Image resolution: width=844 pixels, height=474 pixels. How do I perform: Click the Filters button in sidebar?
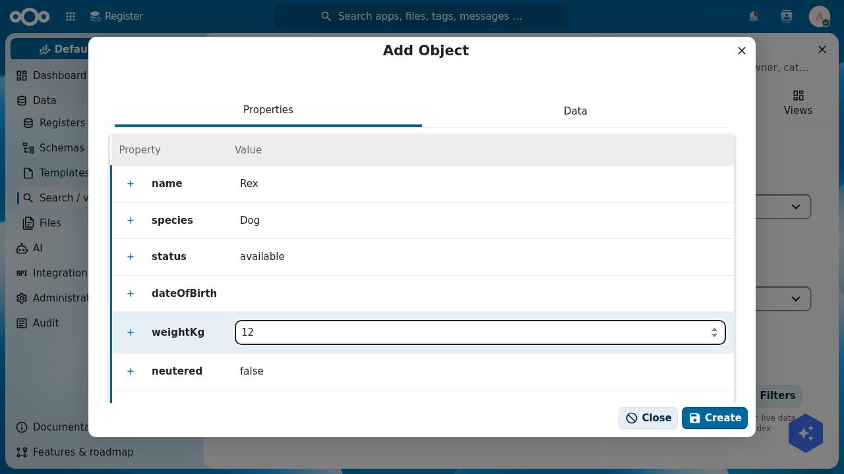[777, 396]
